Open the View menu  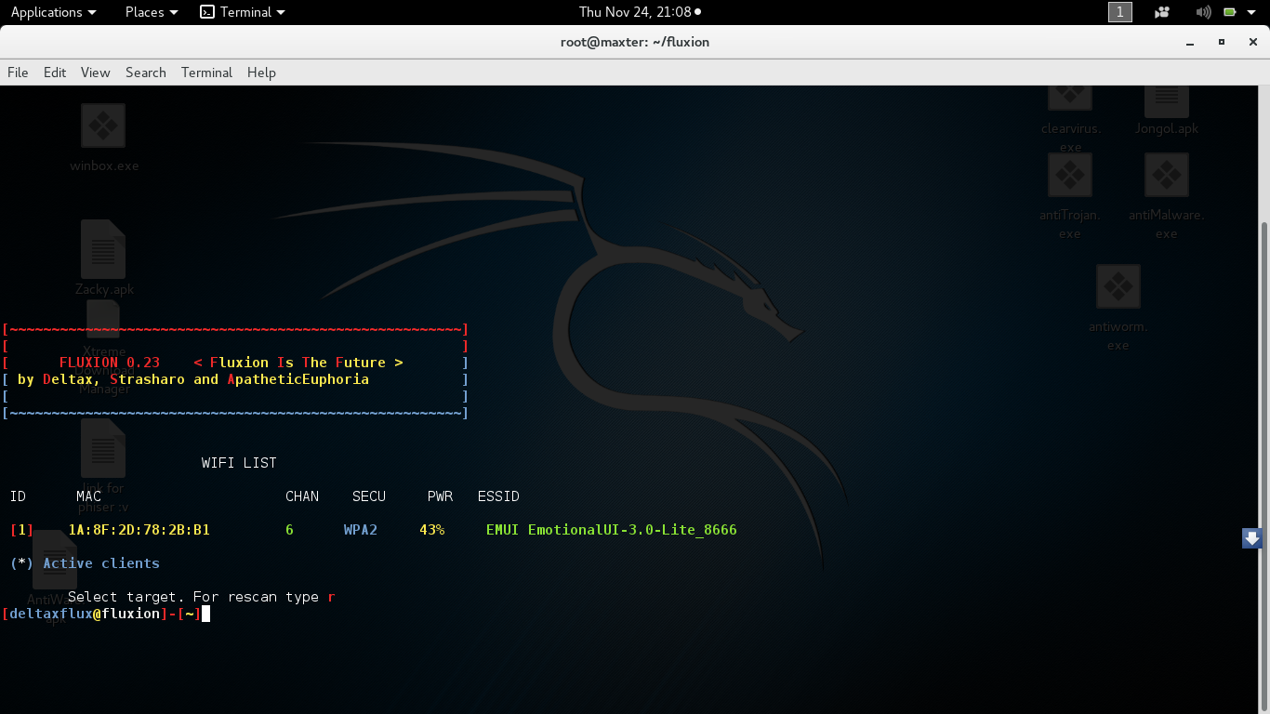click(x=96, y=73)
